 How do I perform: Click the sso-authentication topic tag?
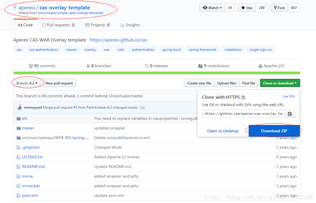44,49
